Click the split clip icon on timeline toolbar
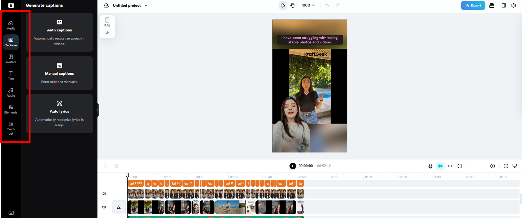522x218 pixels. [106, 166]
